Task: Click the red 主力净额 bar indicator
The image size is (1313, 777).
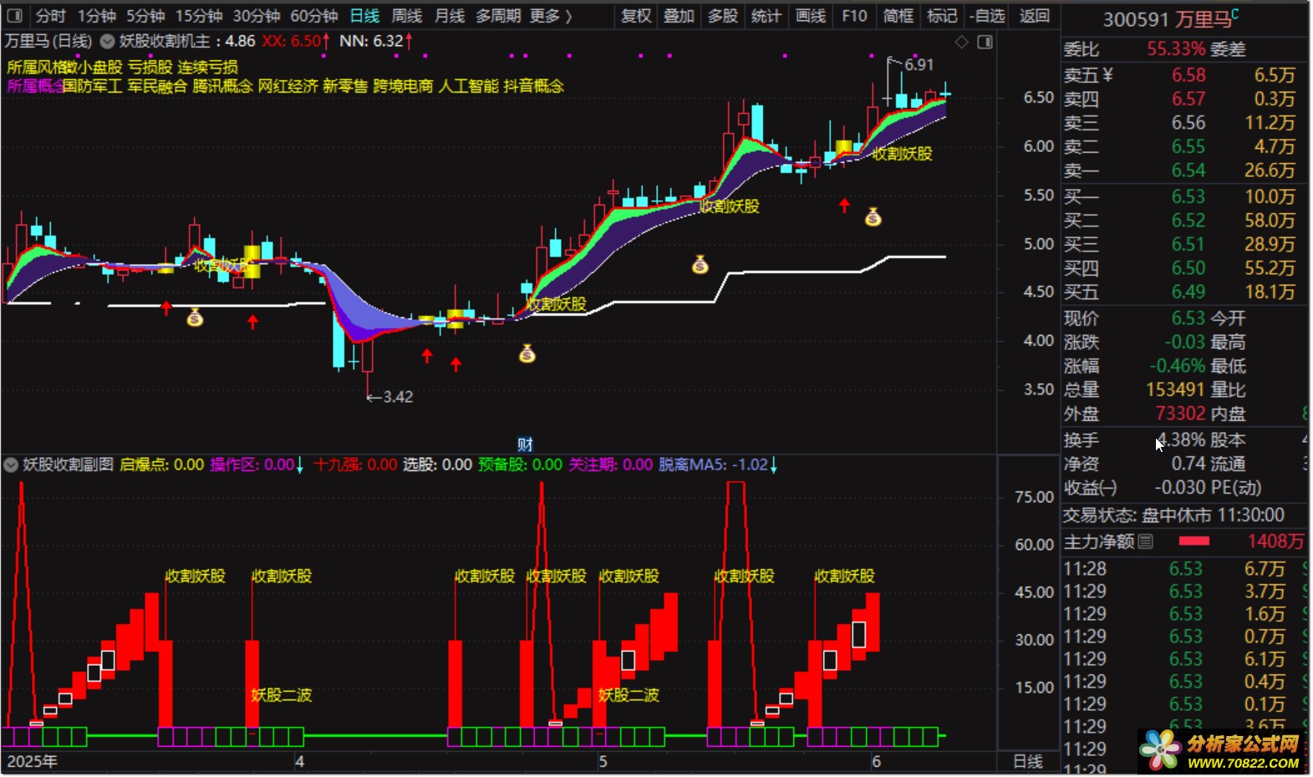Action: 1193,541
